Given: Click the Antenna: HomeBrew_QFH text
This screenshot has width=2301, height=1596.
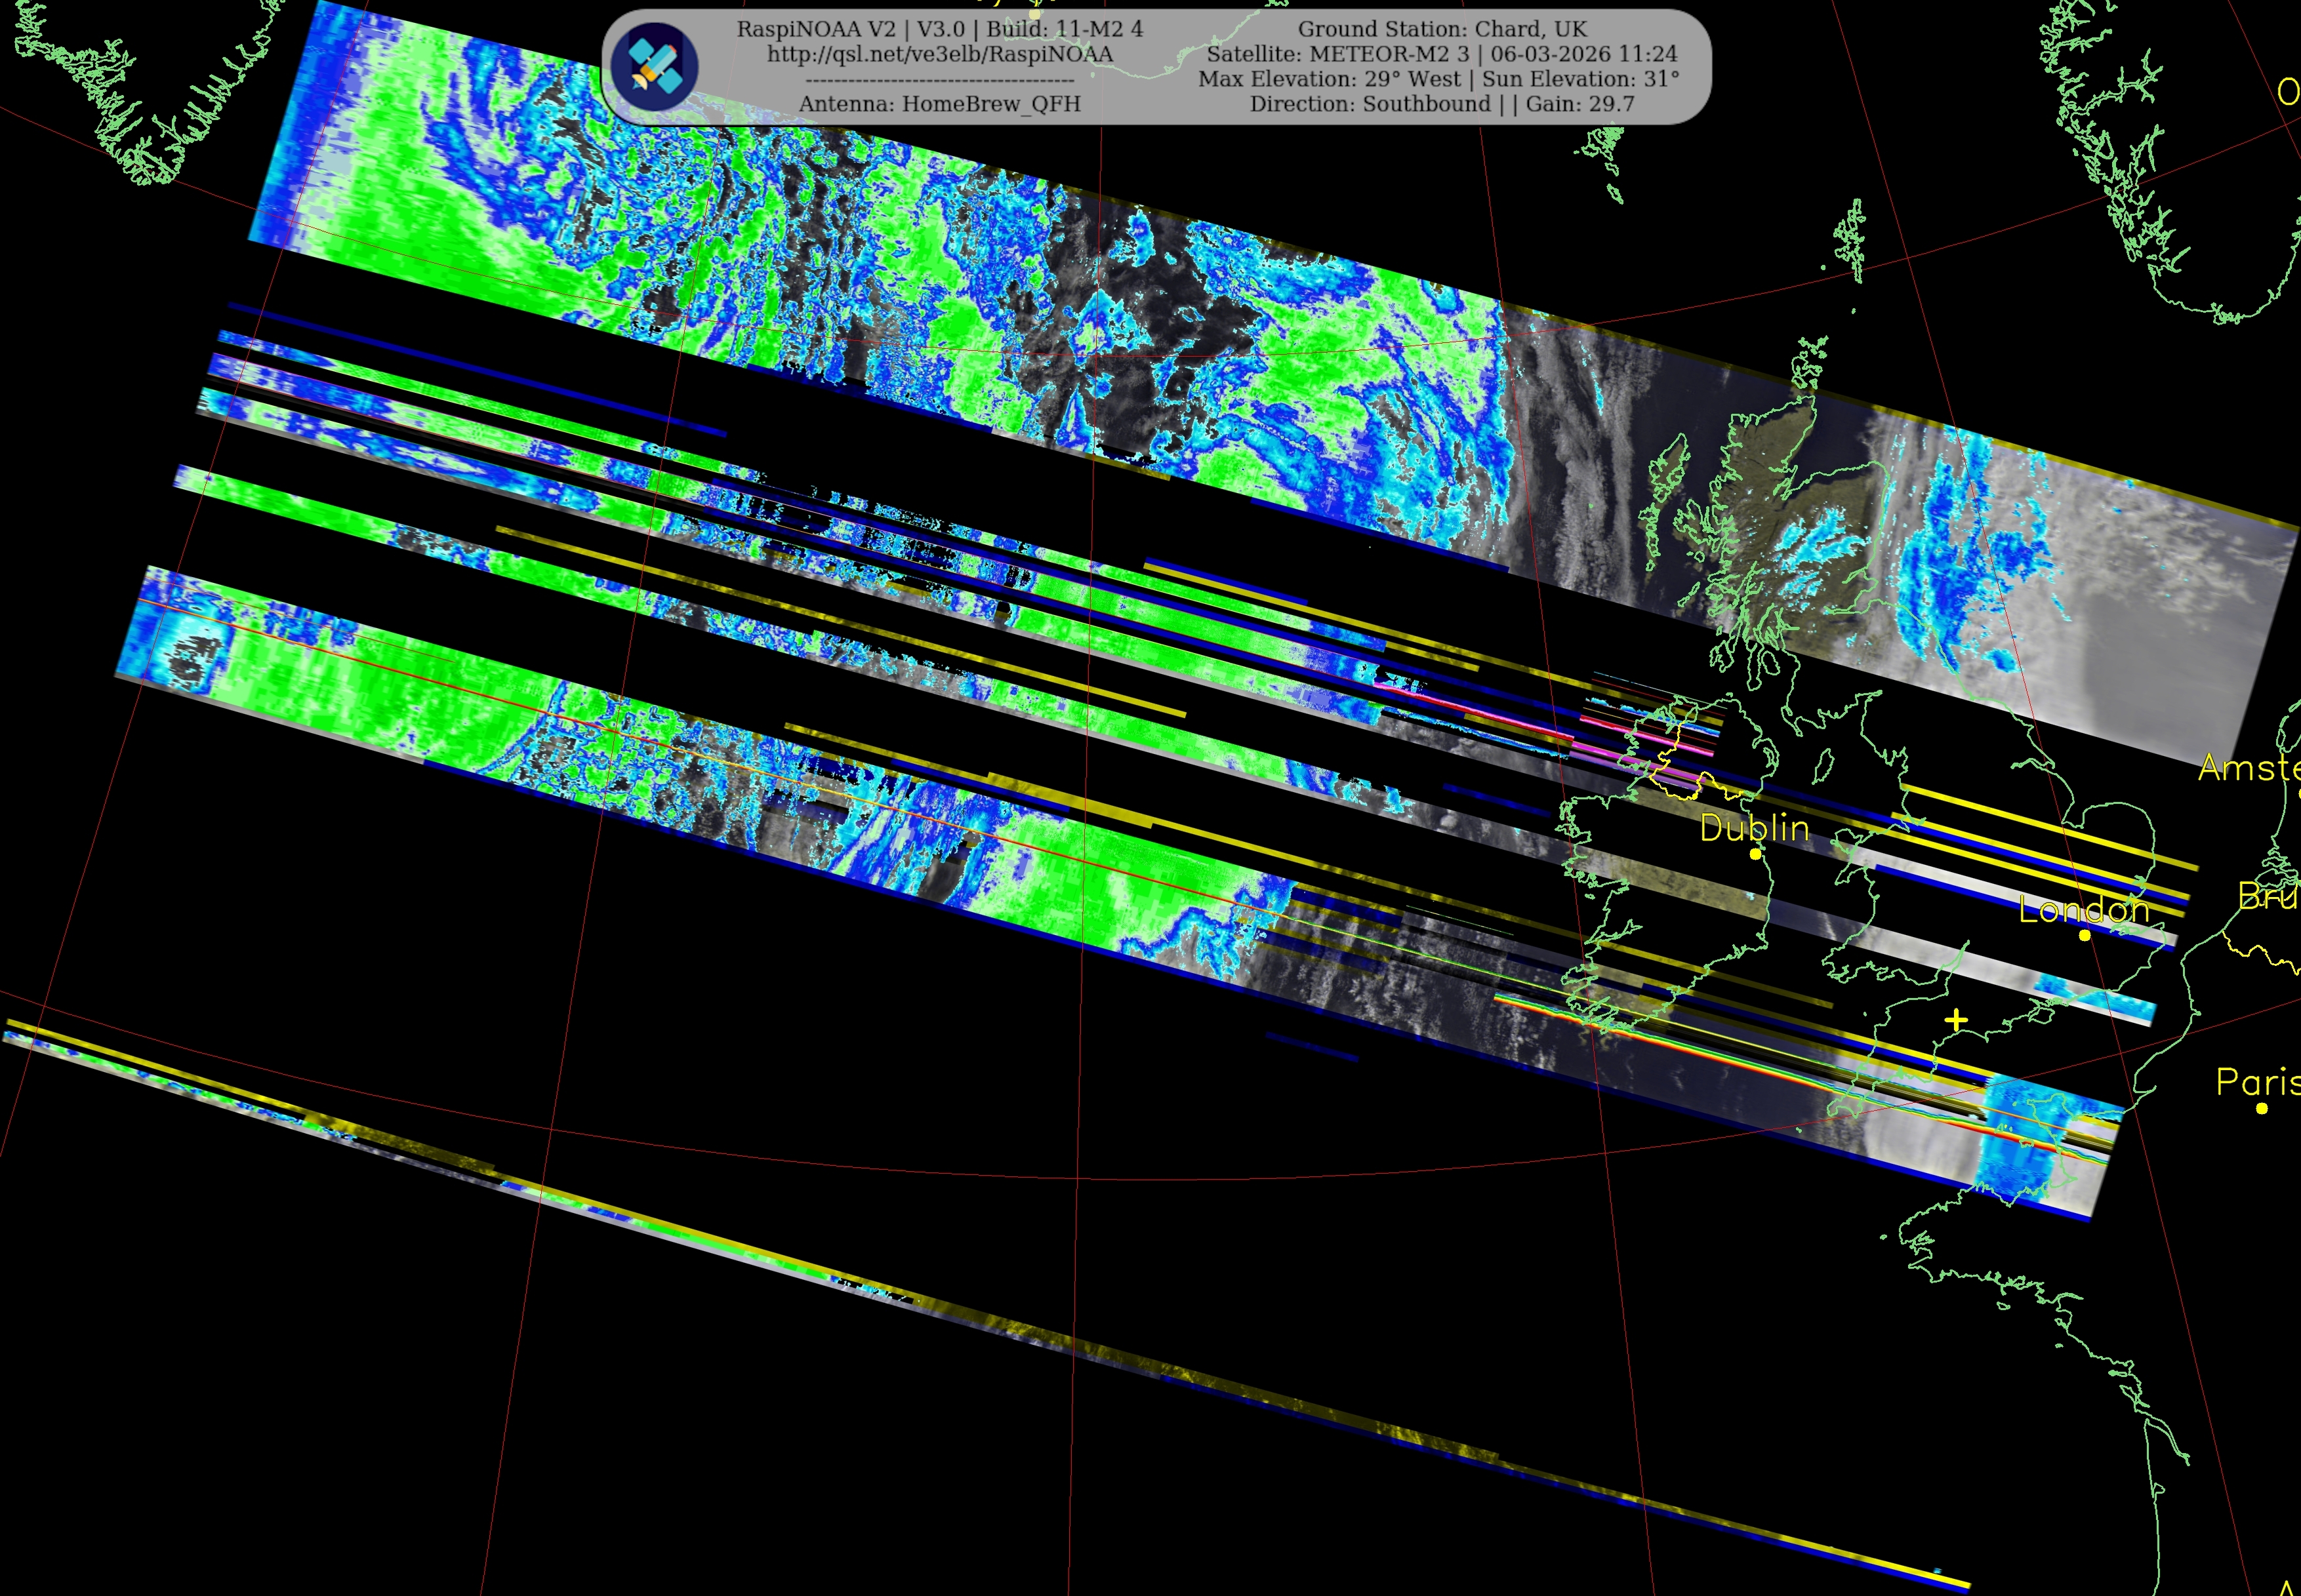Looking at the screenshot, I should (x=939, y=104).
